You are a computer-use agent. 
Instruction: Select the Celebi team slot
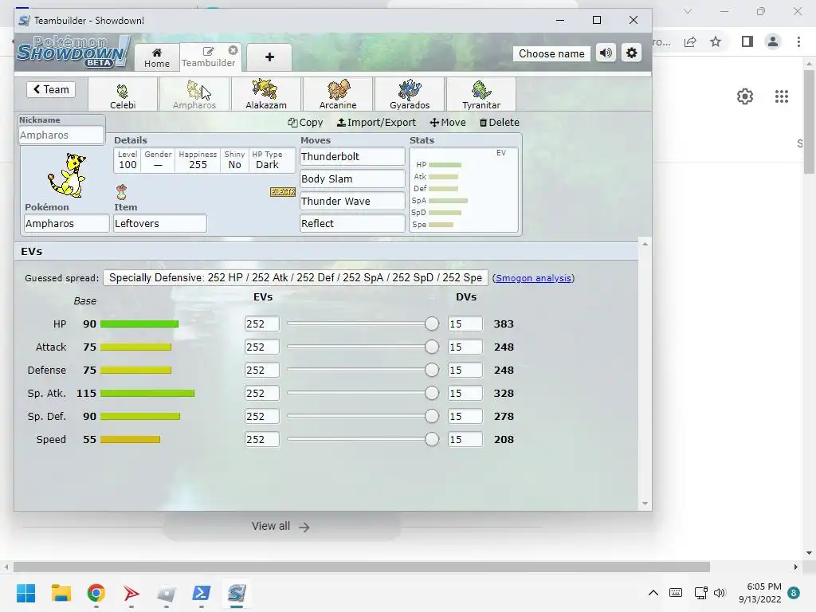point(123,94)
